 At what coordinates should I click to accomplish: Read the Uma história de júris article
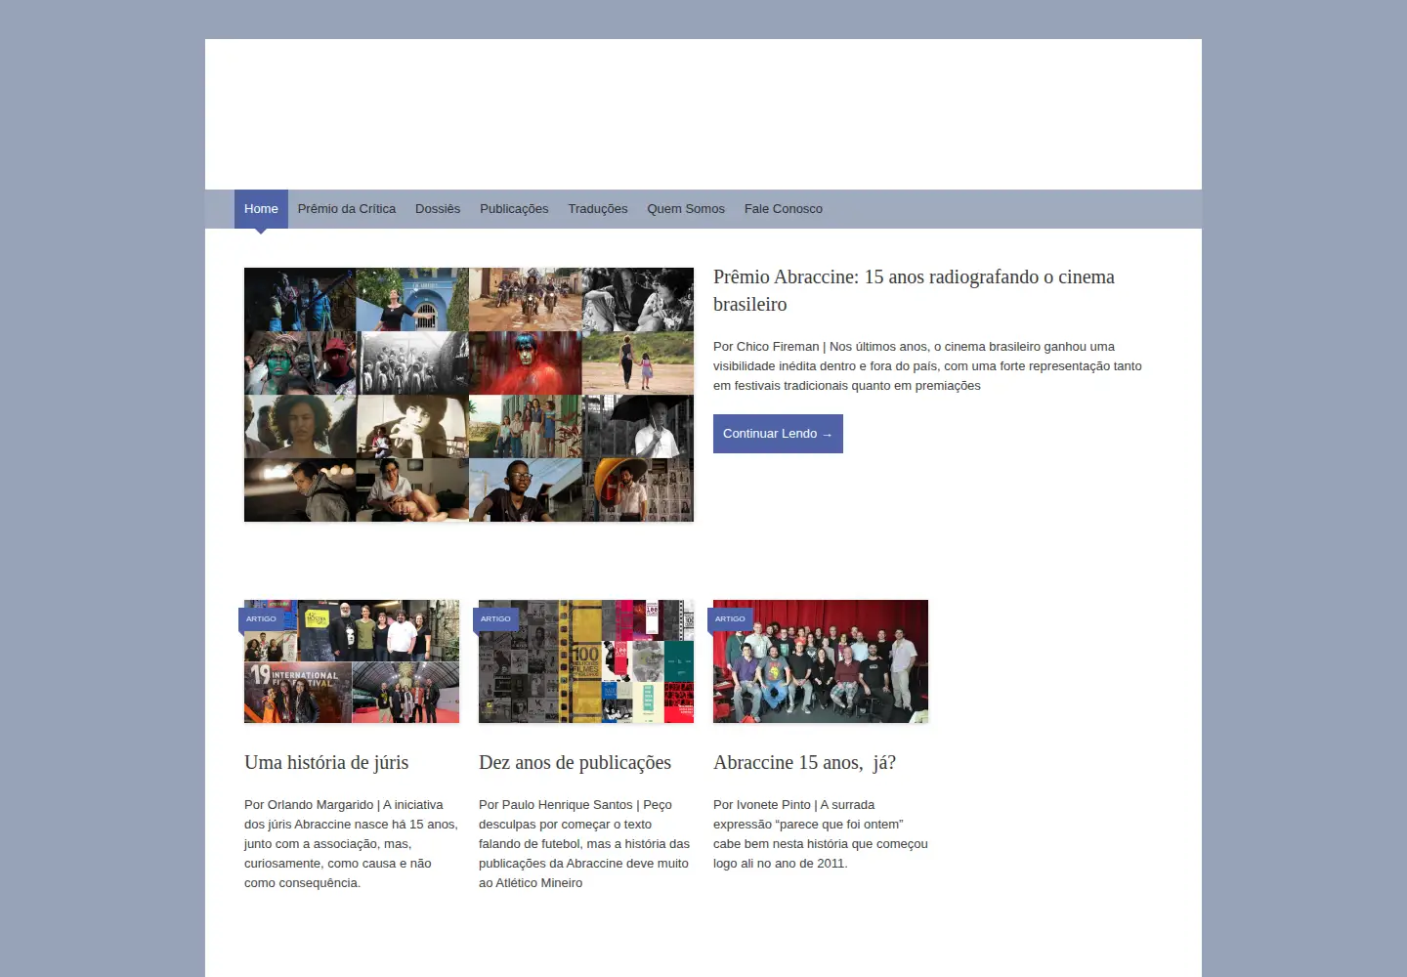click(x=326, y=763)
